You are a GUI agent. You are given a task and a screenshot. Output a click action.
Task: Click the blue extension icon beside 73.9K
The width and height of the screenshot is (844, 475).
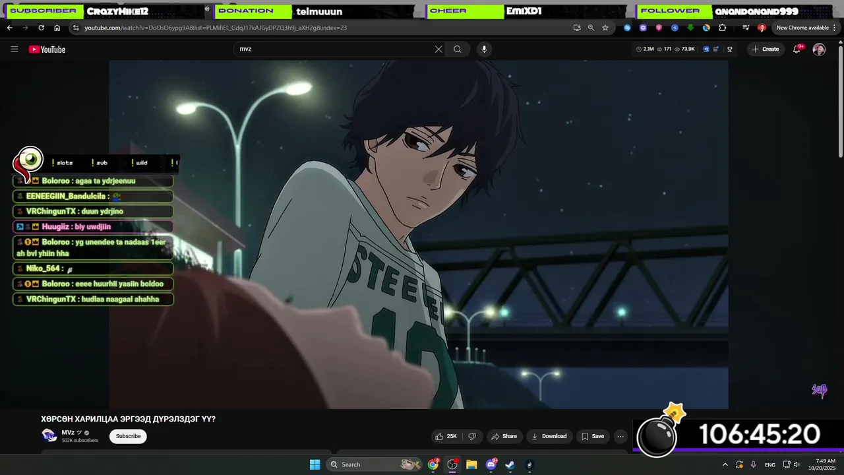[706, 49]
